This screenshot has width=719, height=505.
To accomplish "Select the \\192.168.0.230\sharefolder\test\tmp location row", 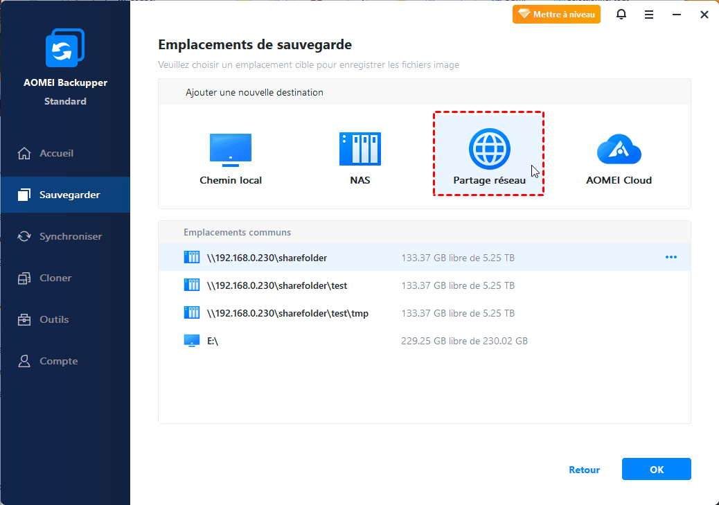I will 425,313.
